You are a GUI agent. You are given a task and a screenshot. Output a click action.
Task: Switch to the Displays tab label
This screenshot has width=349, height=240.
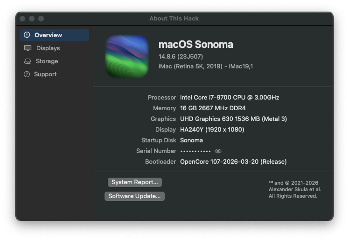tap(48, 48)
